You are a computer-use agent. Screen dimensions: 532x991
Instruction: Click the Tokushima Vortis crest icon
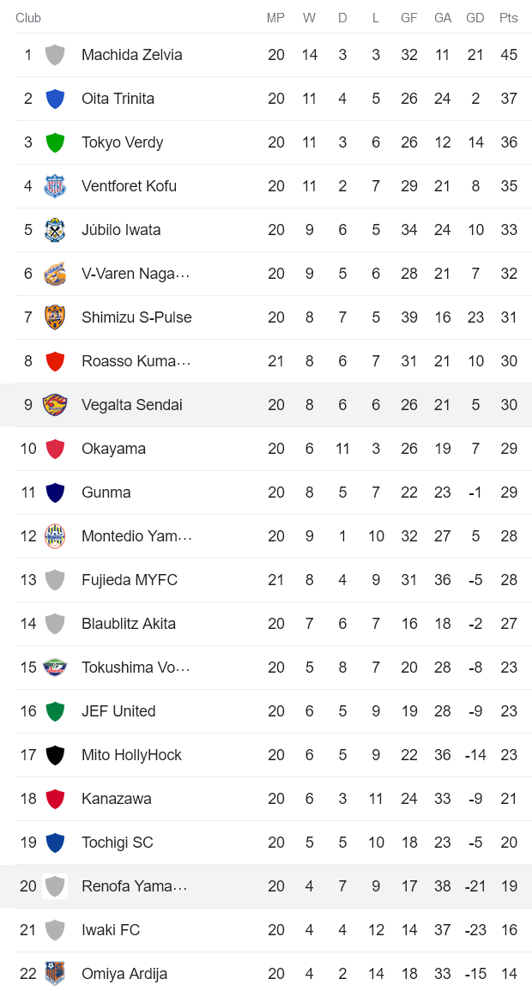pyautogui.click(x=55, y=667)
